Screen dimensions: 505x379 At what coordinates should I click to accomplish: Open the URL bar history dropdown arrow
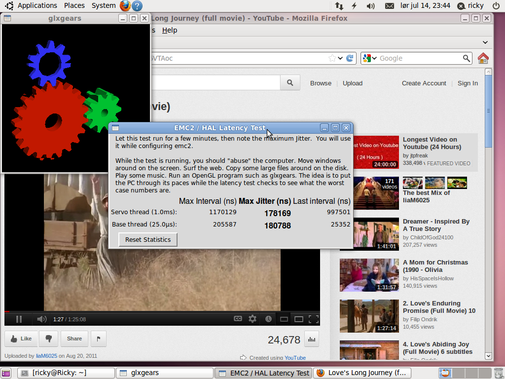(x=340, y=58)
